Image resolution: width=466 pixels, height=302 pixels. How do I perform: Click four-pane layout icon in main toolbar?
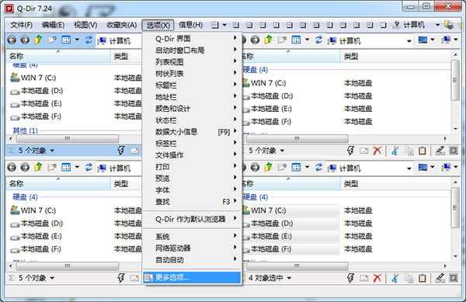pos(215,26)
